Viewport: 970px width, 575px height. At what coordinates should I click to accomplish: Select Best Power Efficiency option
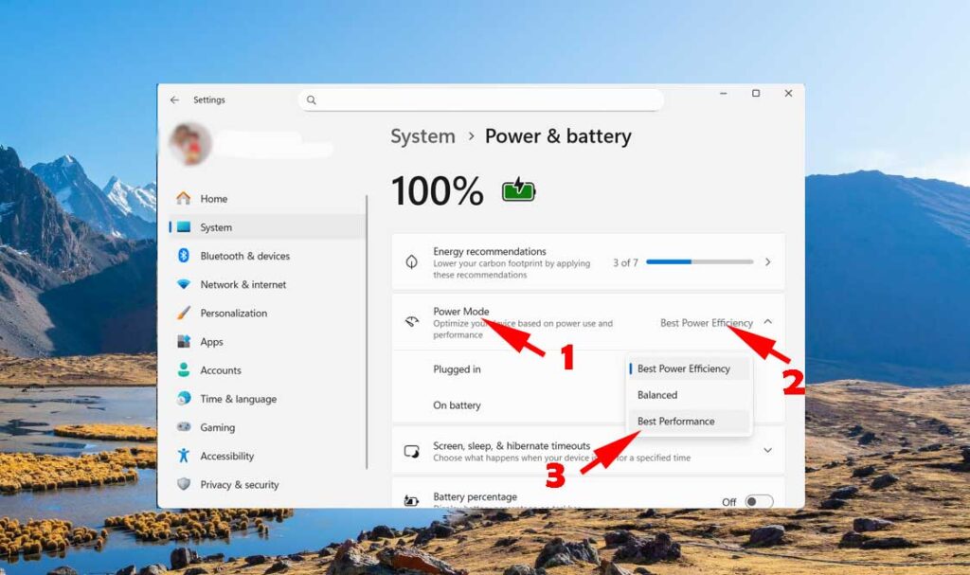684,368
